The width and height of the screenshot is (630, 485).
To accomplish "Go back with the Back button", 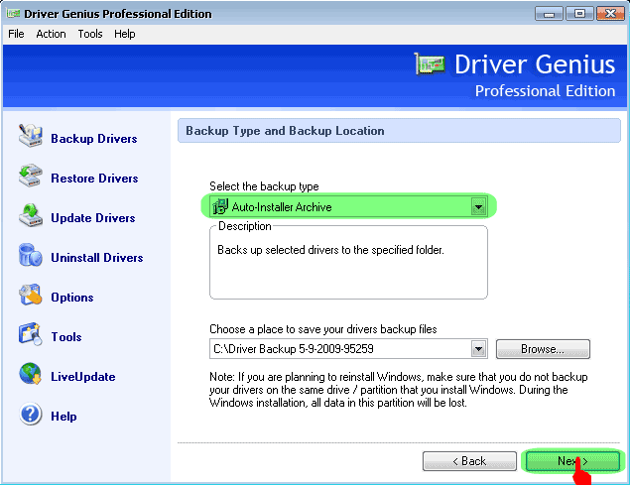I will (469, 461).
